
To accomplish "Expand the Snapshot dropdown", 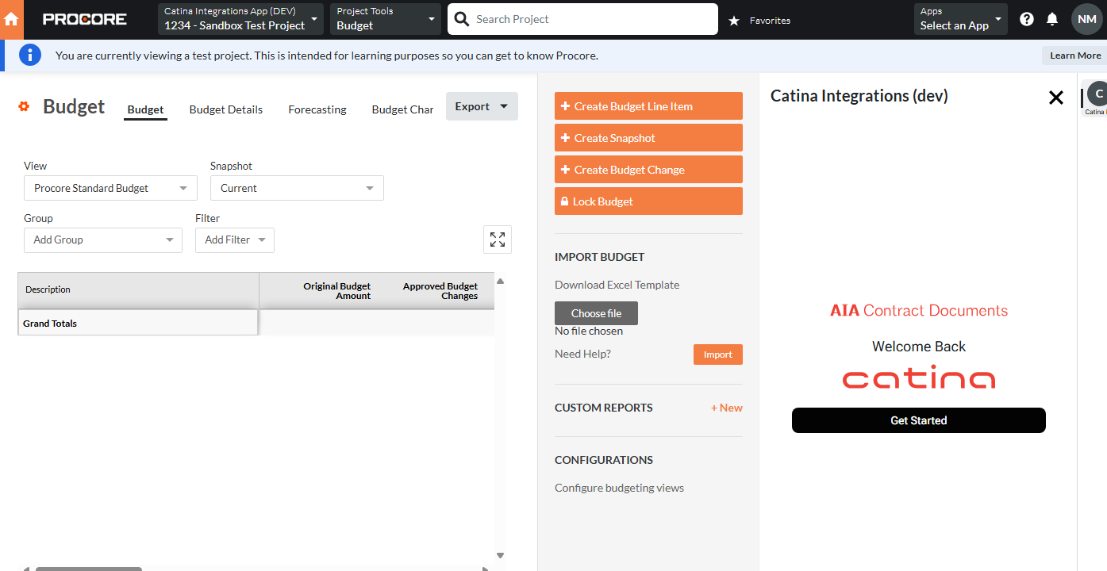I will 297,188.
